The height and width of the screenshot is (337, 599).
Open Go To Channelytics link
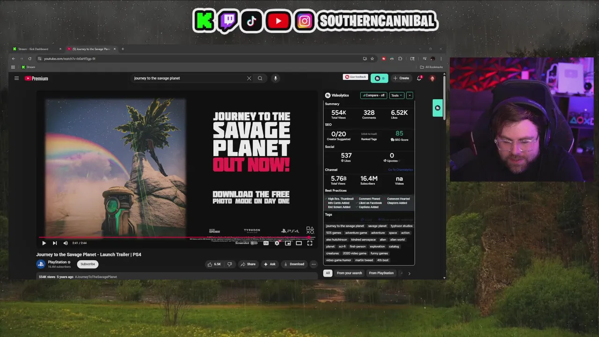(x=401, y=170)
